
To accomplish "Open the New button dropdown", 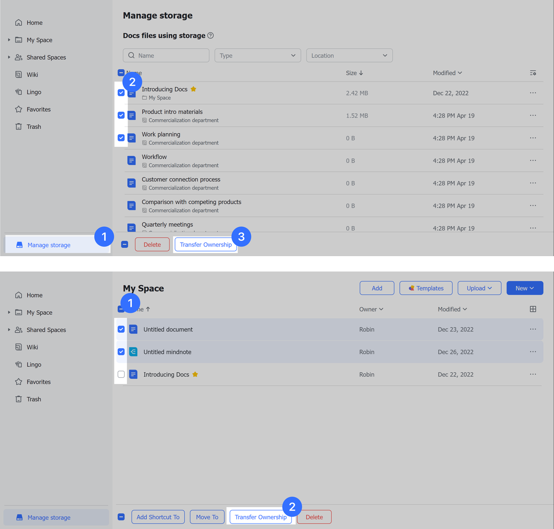I will coord(525,288).
